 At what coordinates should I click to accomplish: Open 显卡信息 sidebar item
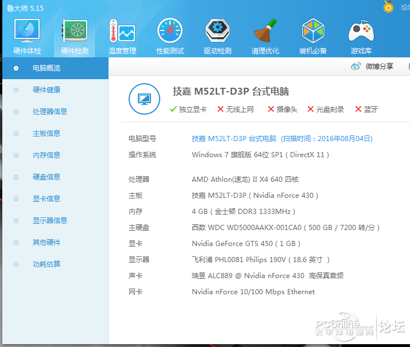coord(56,199)
